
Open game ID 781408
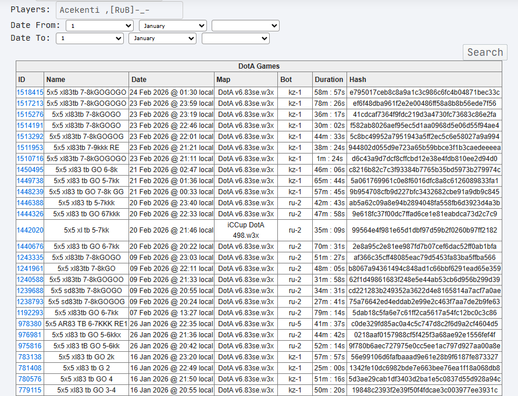pos(30,368)
